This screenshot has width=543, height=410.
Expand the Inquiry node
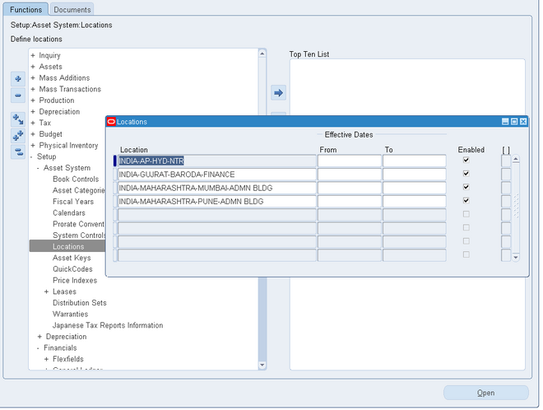coord(33,55)
